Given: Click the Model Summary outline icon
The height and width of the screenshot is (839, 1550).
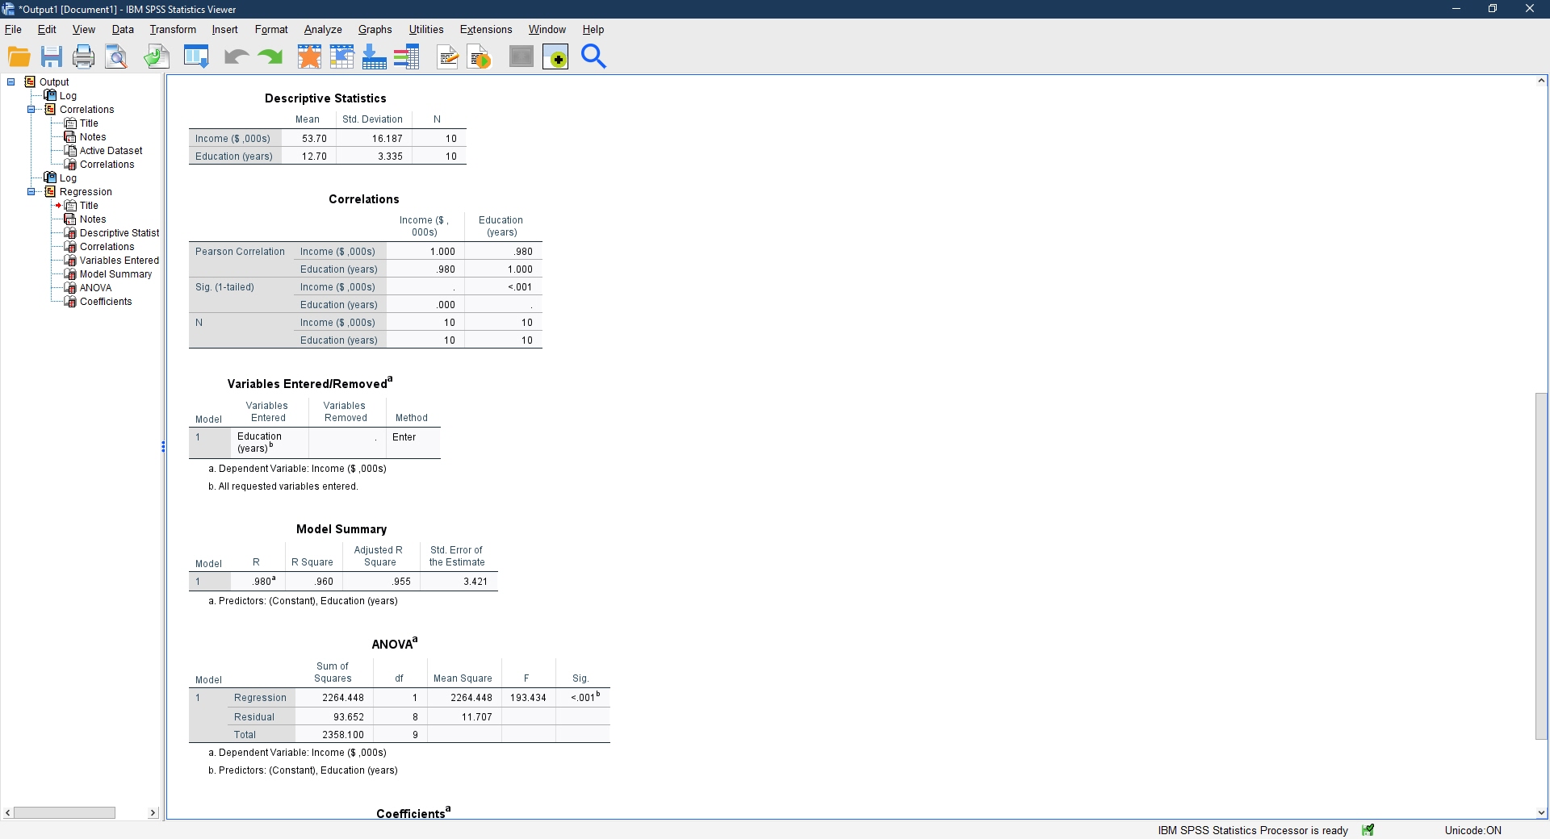Looking at the screenshot, I should click(70, 274).
